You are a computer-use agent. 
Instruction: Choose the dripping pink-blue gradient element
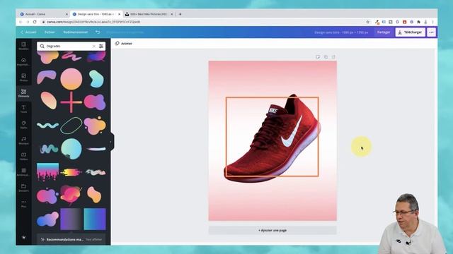tap(47, 171)
